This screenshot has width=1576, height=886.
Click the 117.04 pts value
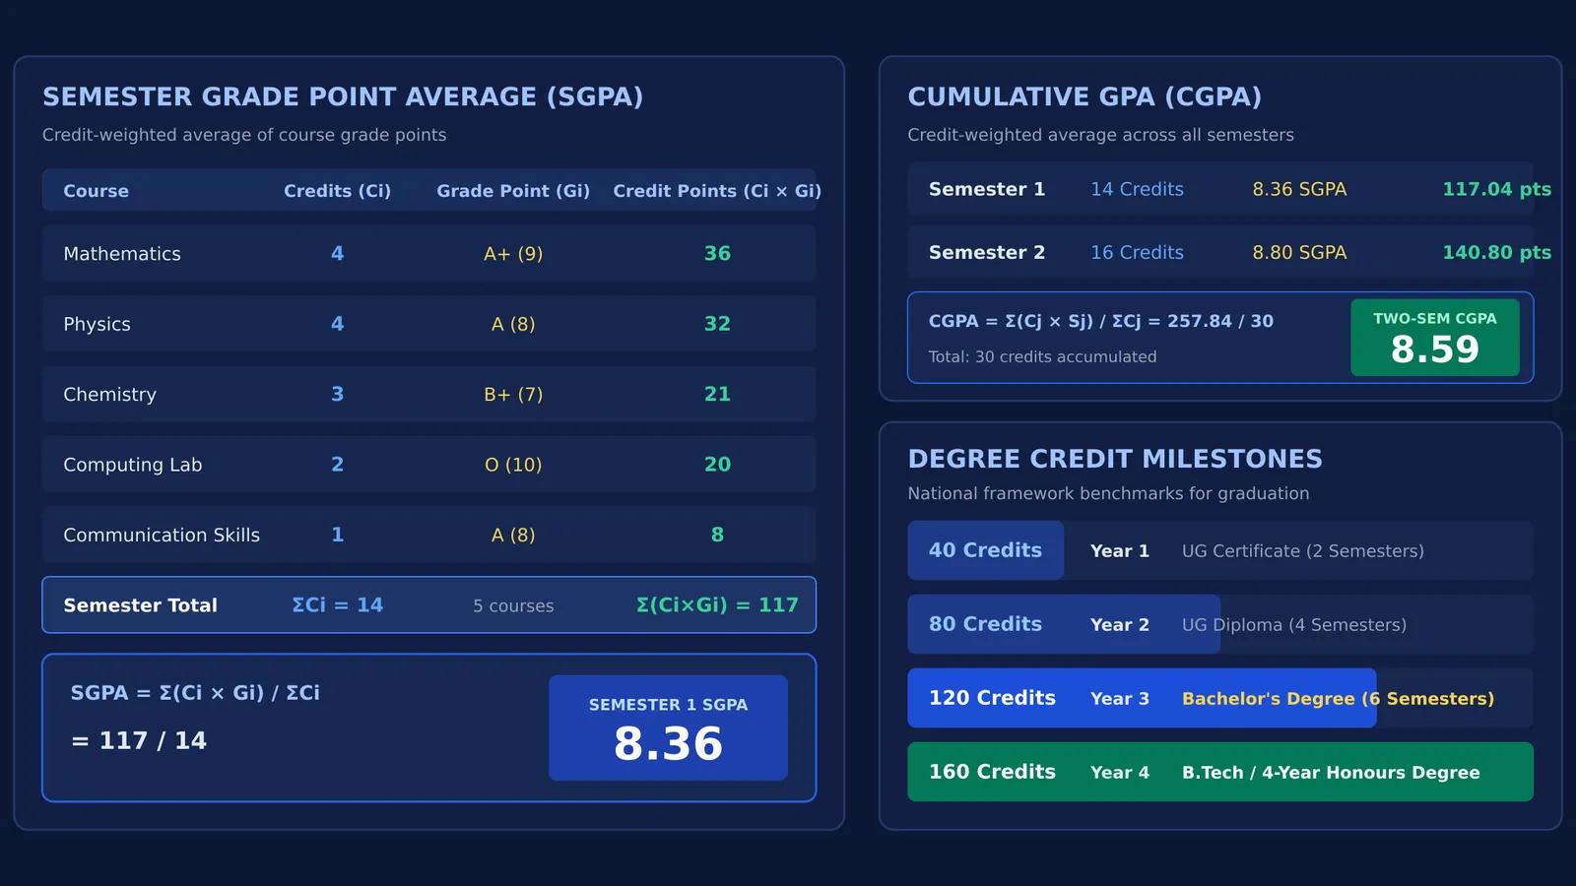[1497, 189]
